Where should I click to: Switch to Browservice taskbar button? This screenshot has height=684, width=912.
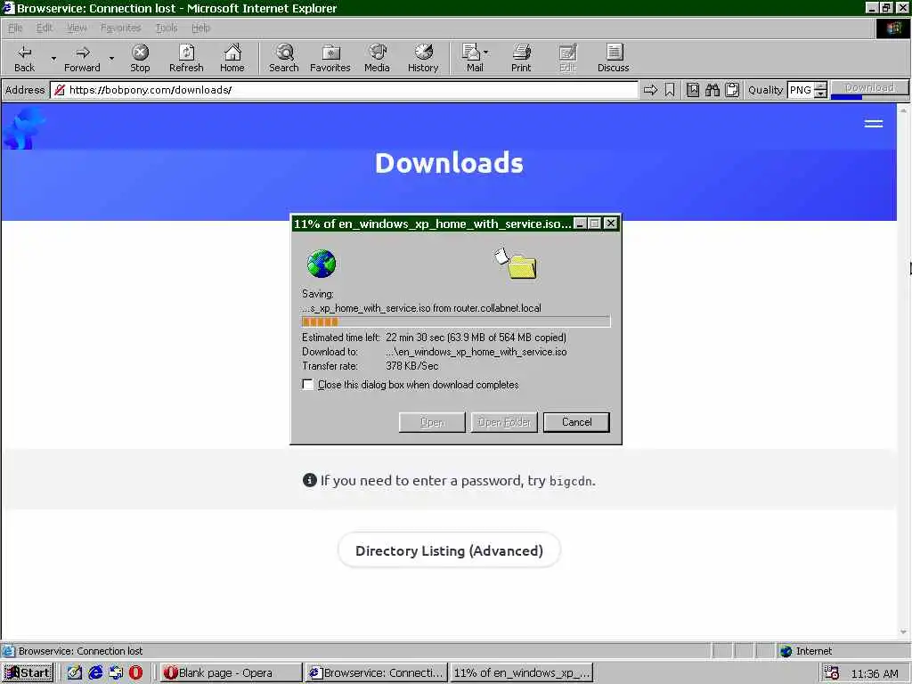click(x=377, y=672)
